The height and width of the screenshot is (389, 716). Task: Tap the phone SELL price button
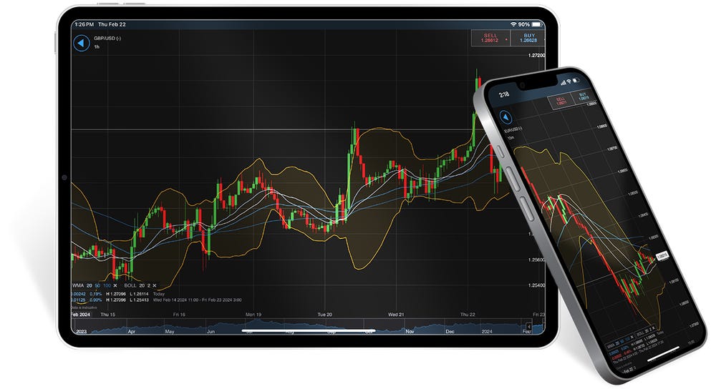561,102
